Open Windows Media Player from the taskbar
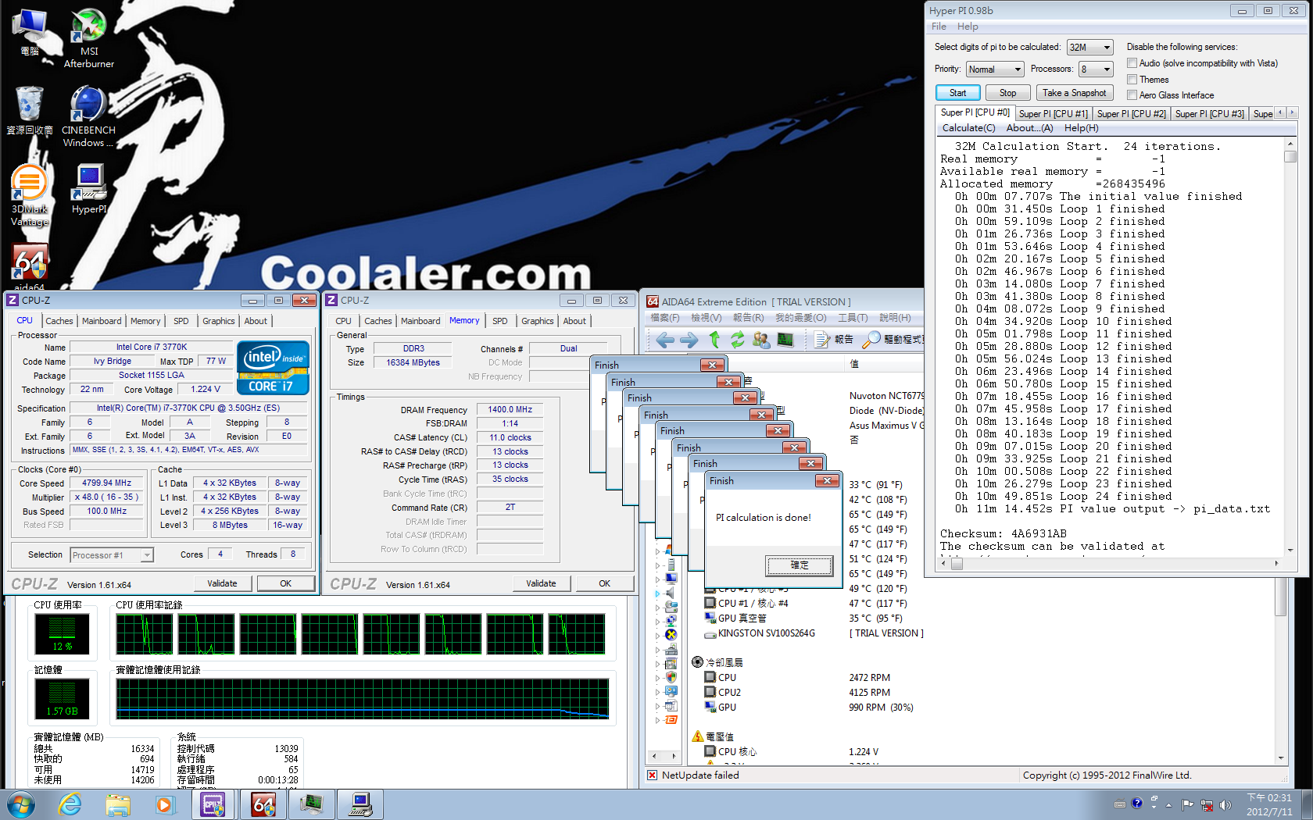This screenshot has height=820, width=1313. (164, 804)
